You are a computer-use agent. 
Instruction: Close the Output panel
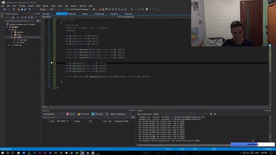click(270, 111)
